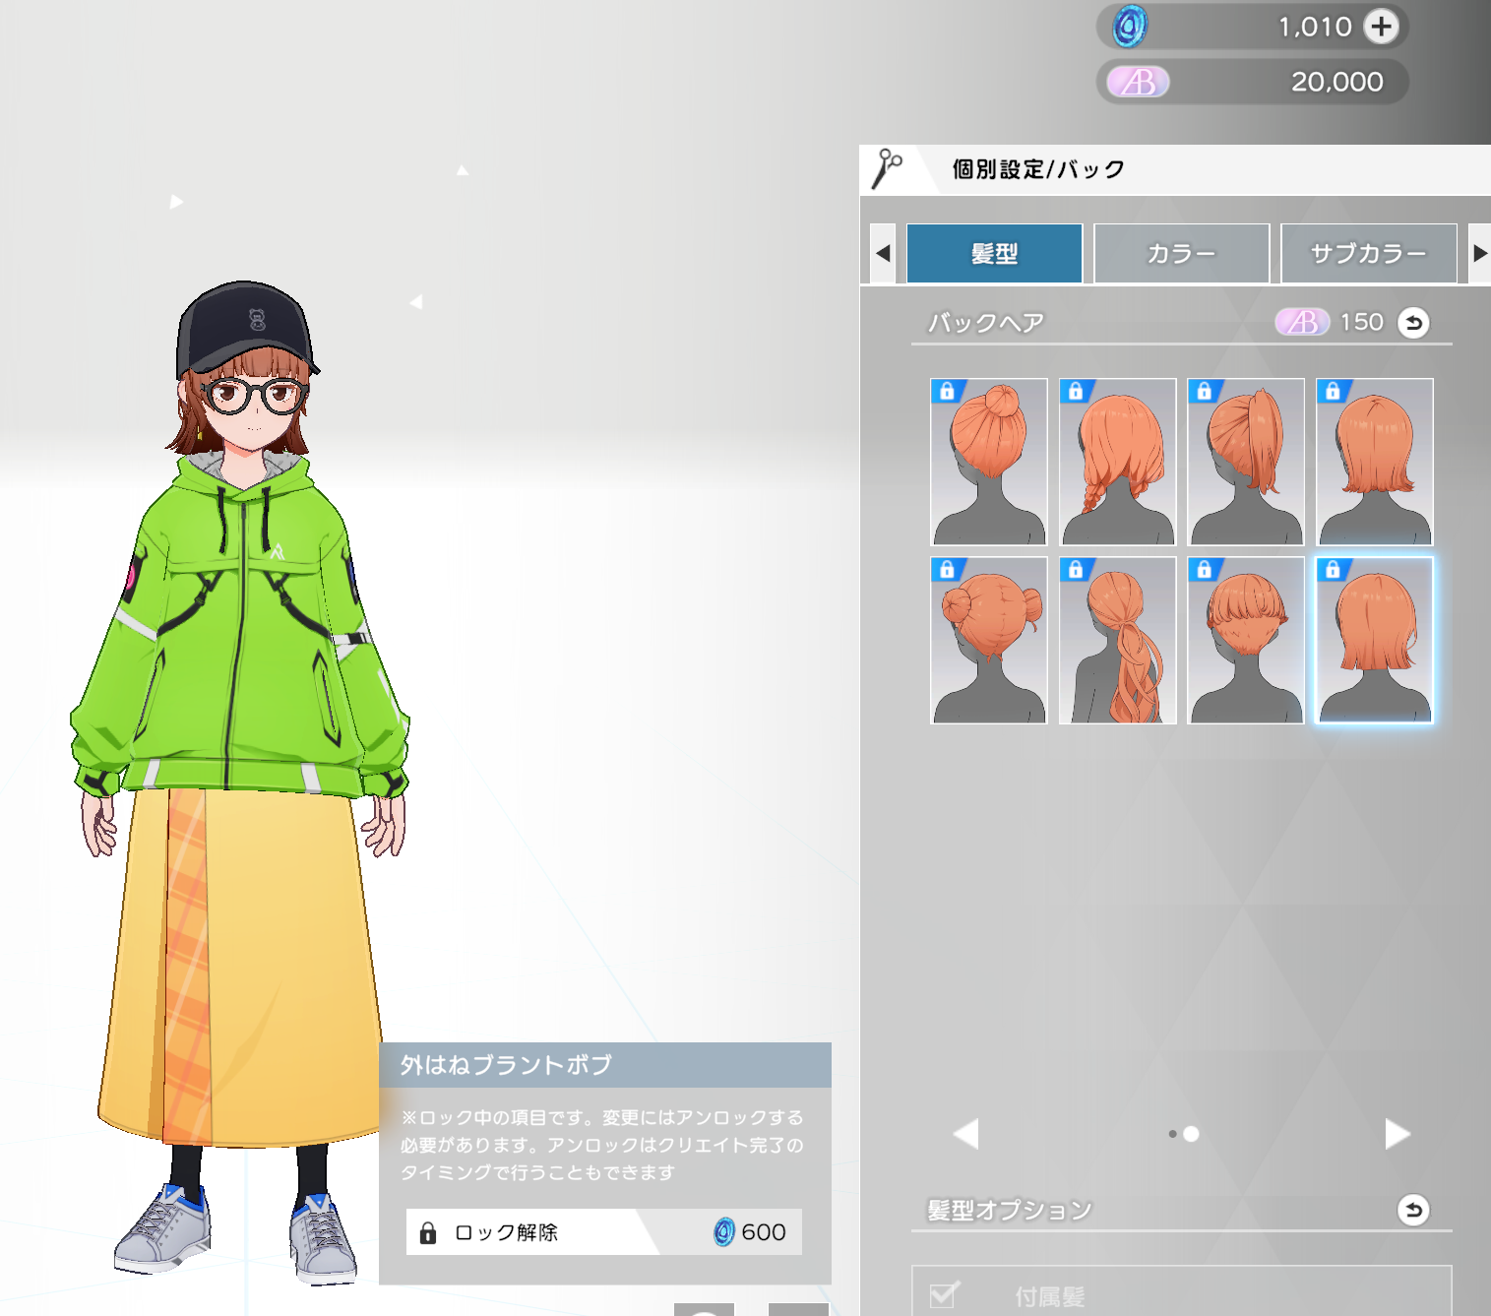Click the AB points currency icon at the top

[1139, 82]
